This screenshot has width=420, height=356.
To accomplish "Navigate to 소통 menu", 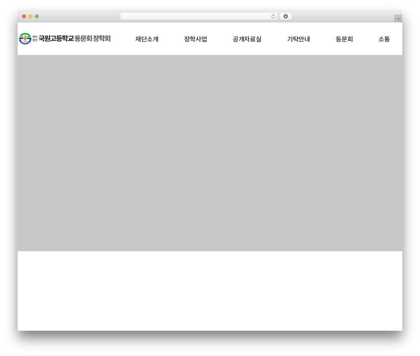I will (384, 39).
